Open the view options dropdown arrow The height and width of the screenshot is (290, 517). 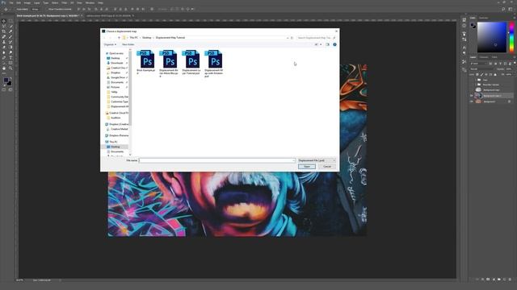(x=321, y=44)
